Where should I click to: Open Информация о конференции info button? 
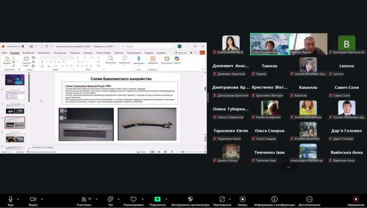pos(274,199)
